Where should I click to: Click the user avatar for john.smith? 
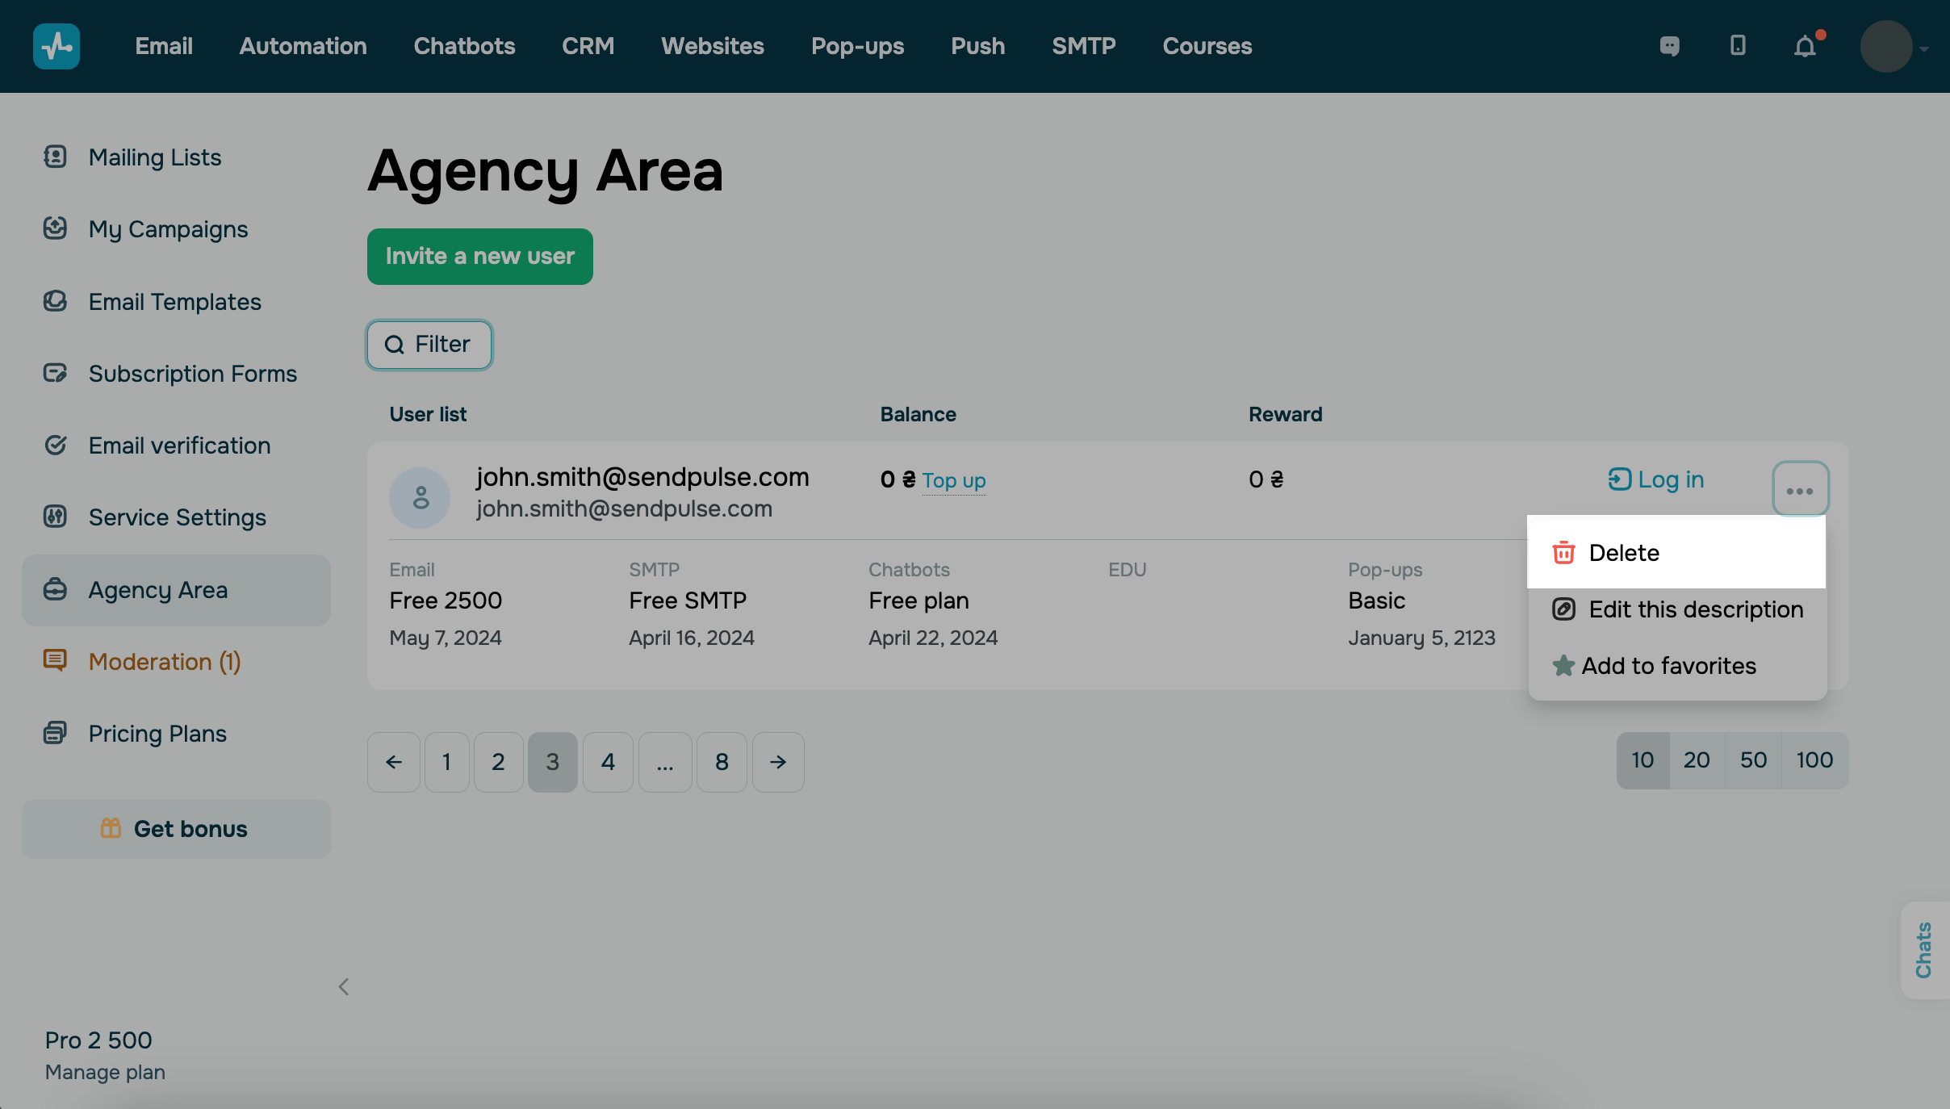[x=420, y=497]
